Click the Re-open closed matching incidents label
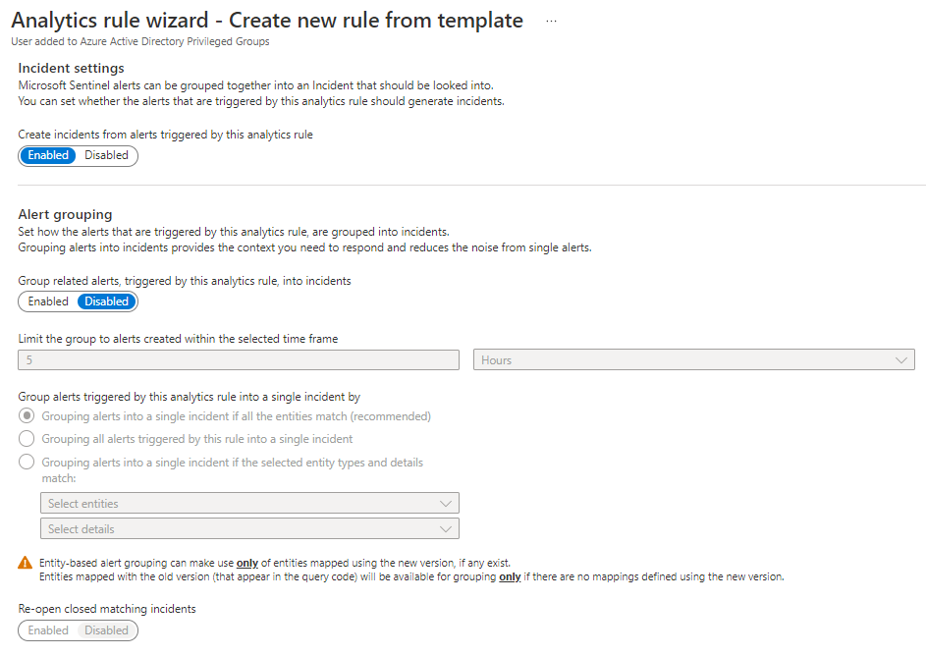 [x=107, y=609]
